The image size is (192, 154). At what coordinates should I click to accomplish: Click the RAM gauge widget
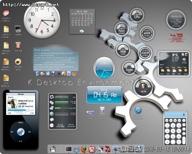point(123,50)
